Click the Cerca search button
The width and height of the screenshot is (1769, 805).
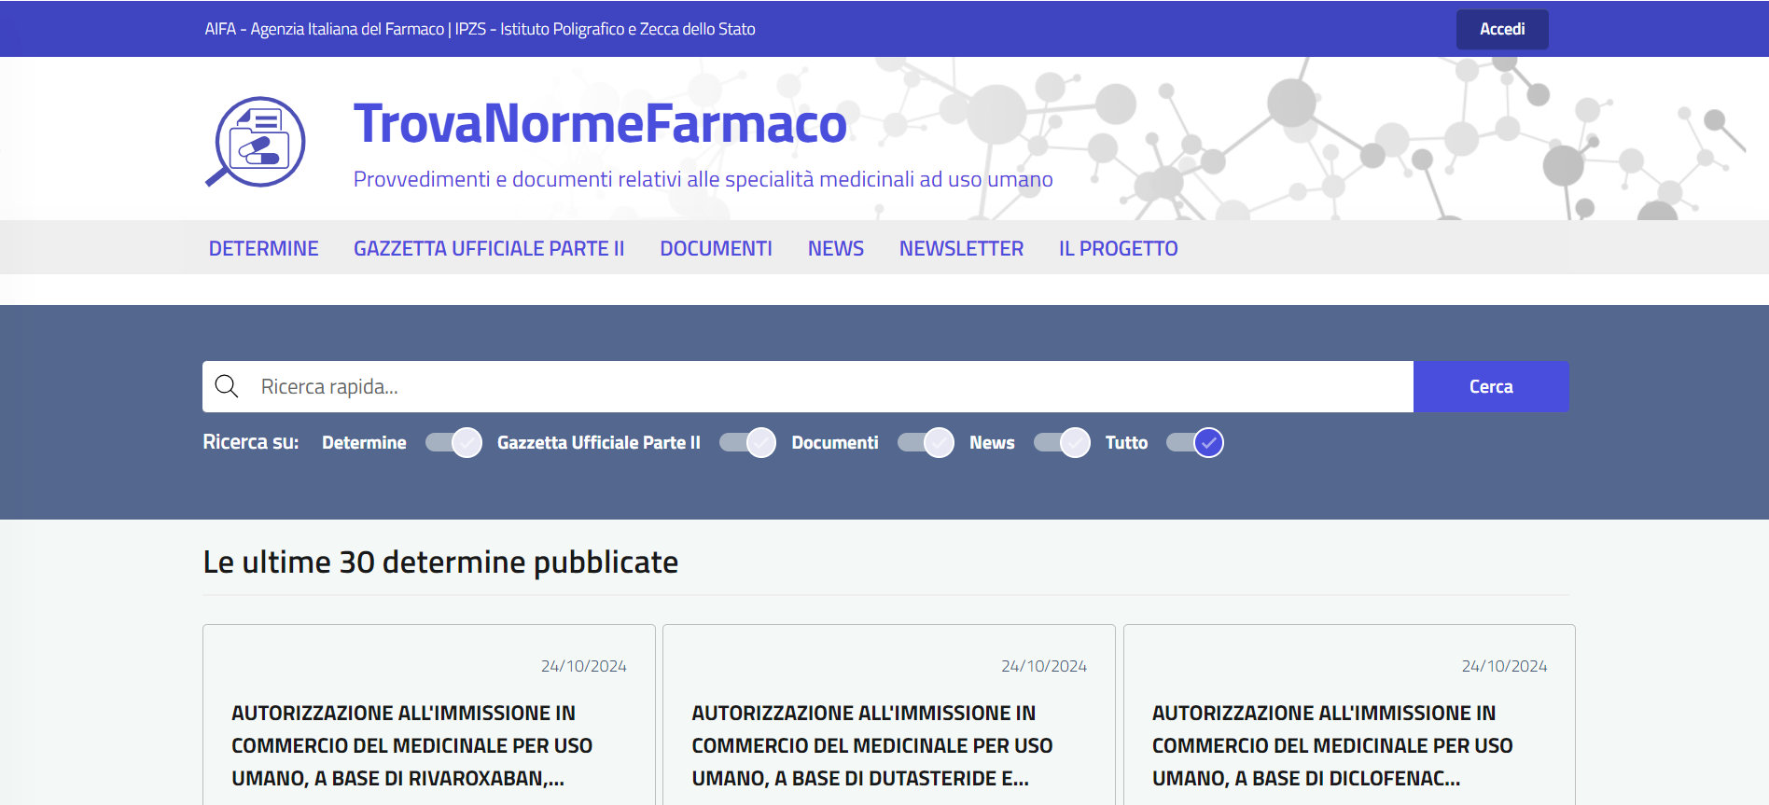coord(1491,386)
